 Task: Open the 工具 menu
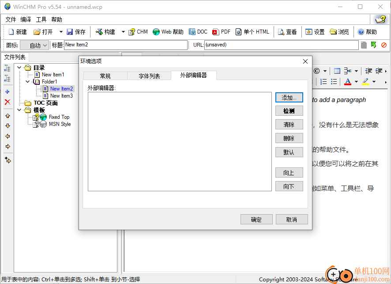point(41,19)
